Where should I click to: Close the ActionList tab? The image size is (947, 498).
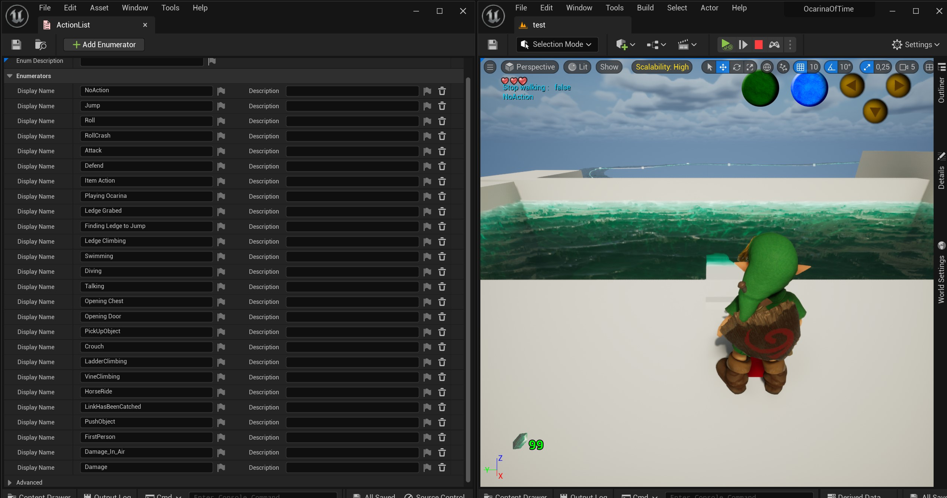tap(145, 25)
